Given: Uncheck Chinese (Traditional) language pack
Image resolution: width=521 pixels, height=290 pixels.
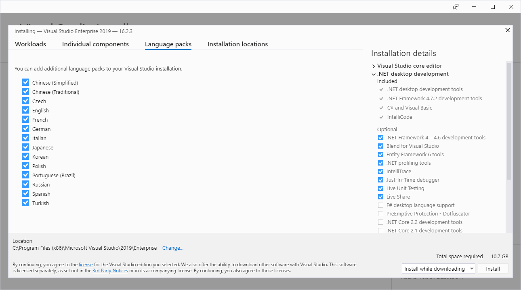Looking at the screenshot, I should tap(25, 92).
